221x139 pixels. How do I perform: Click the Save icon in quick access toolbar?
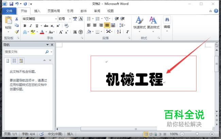click(11, 4)
